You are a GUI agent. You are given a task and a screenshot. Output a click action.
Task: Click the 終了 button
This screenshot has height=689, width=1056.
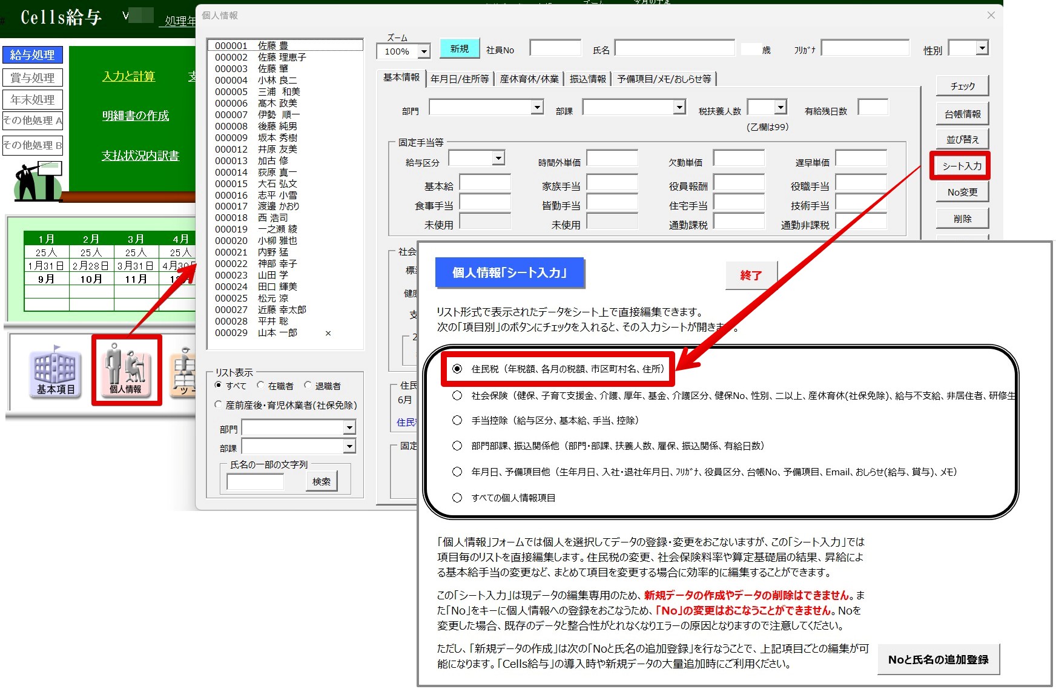[751, 275]
